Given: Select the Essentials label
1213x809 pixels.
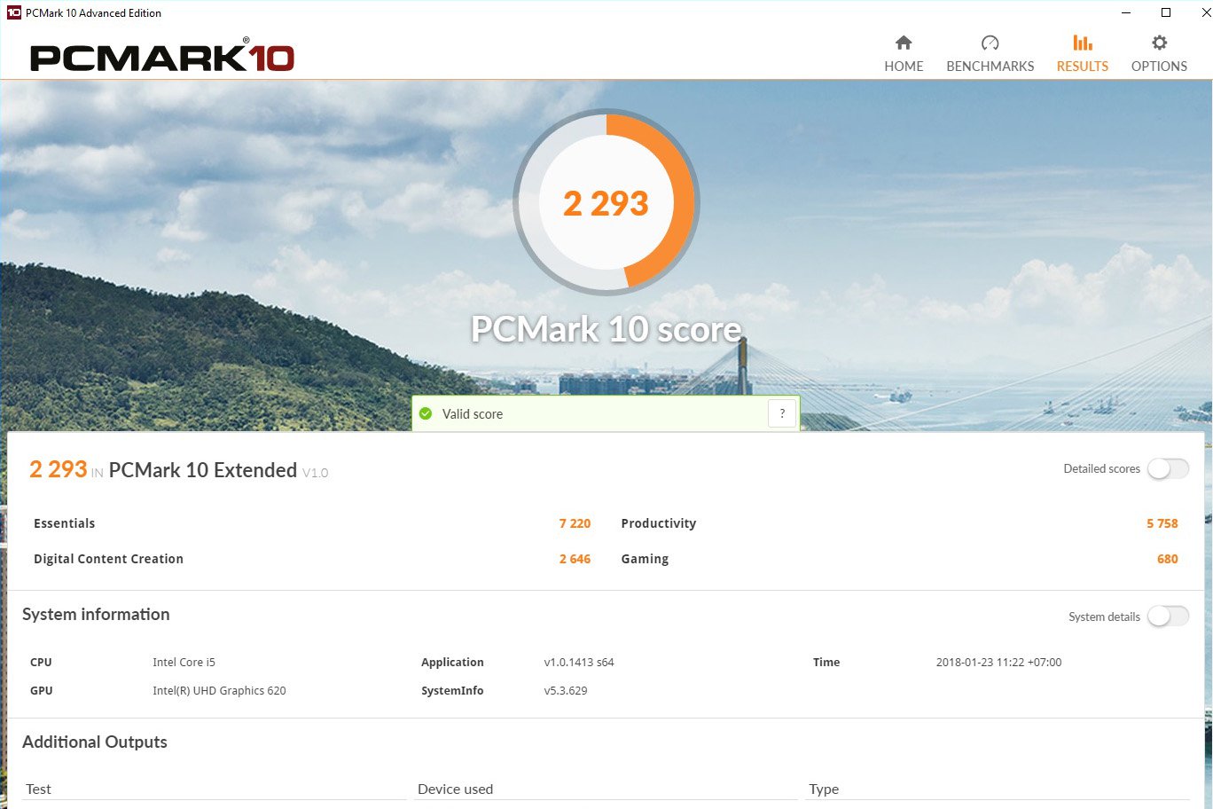Looking at the screenshot, I should tap(64, 523).
